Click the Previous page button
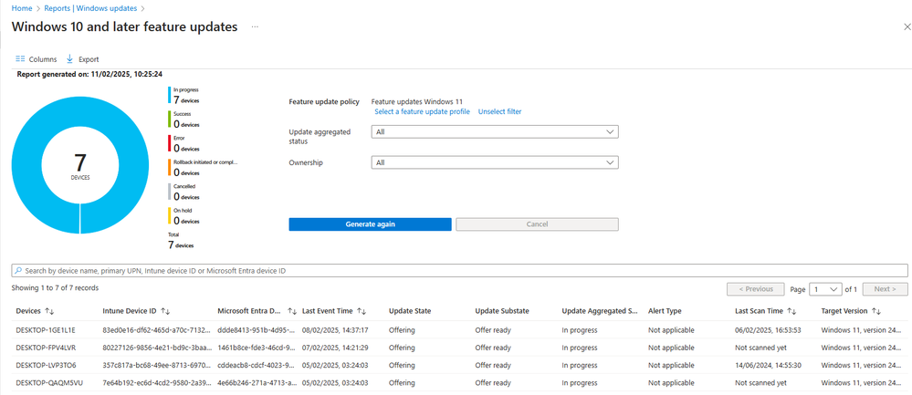The height and width of the screenshot is (395, 912). point(756,288)
